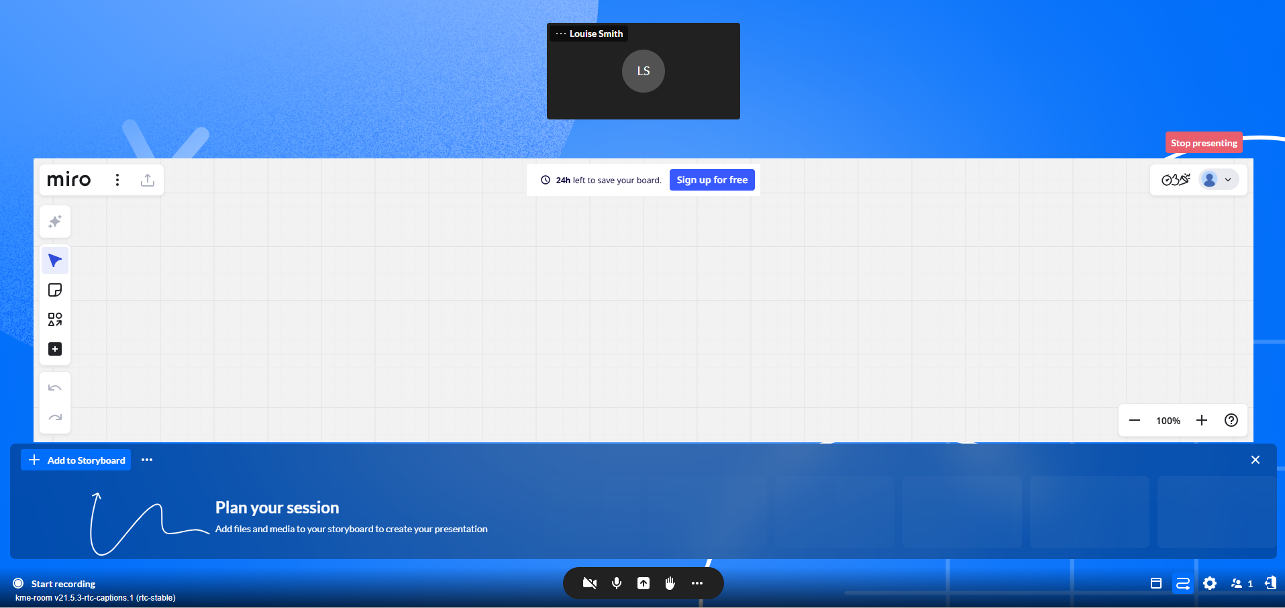
Task: Select the arrow cursor tool
Action: (55, 260)
